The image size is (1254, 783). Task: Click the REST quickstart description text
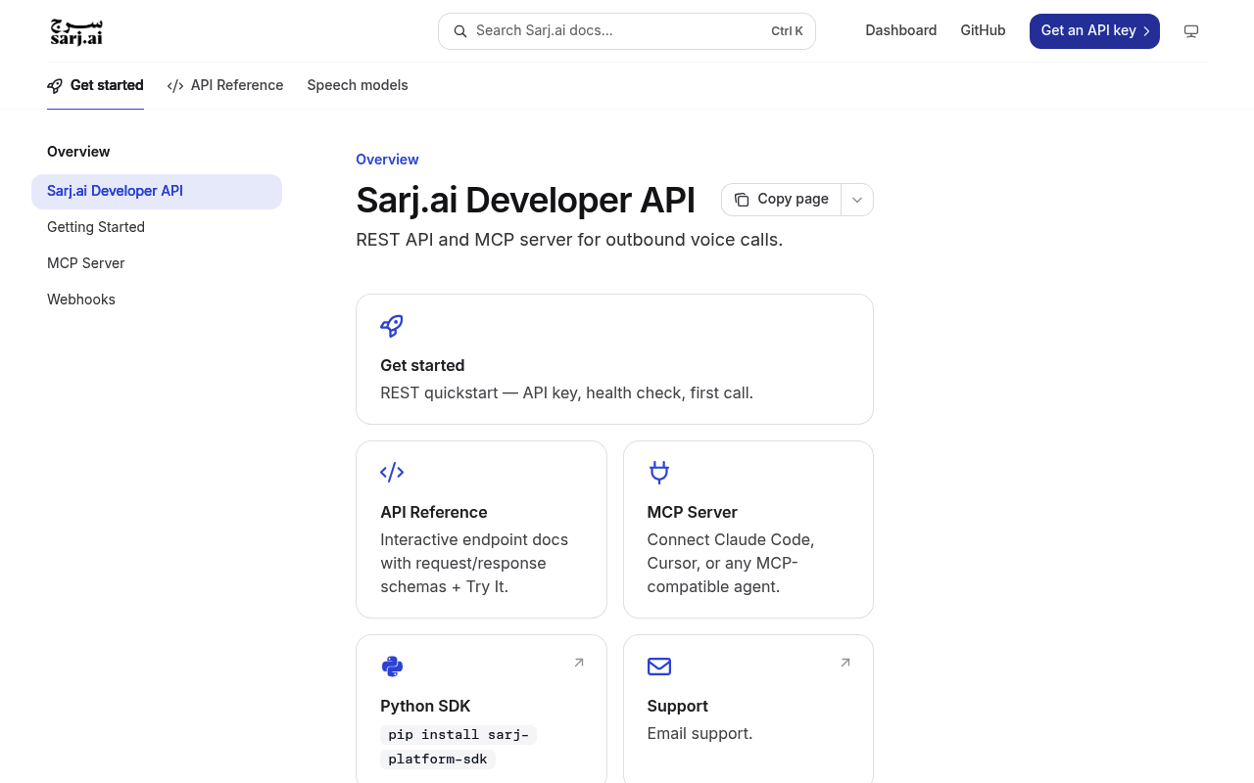pyautogui.click(x=566, y=392)
